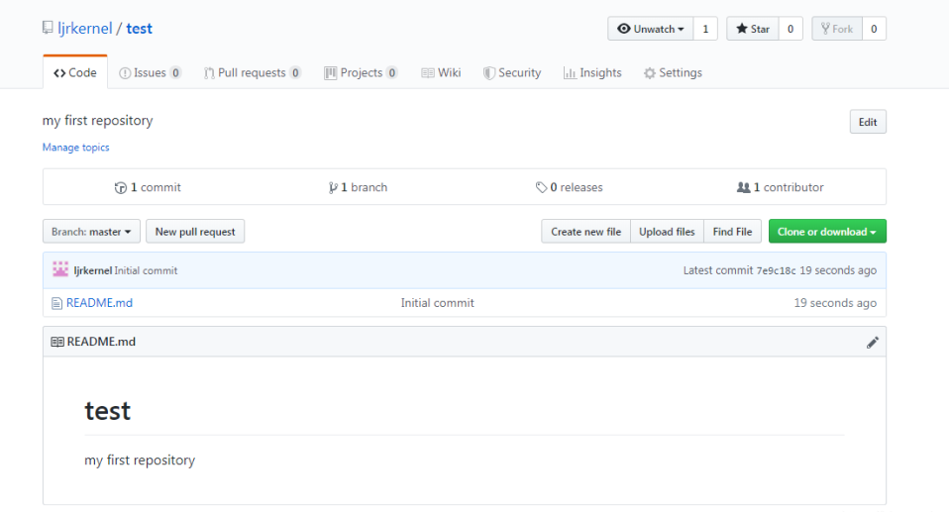Screen dimensions: 949x512
Task: Star the repository
Action: point(752,29)
